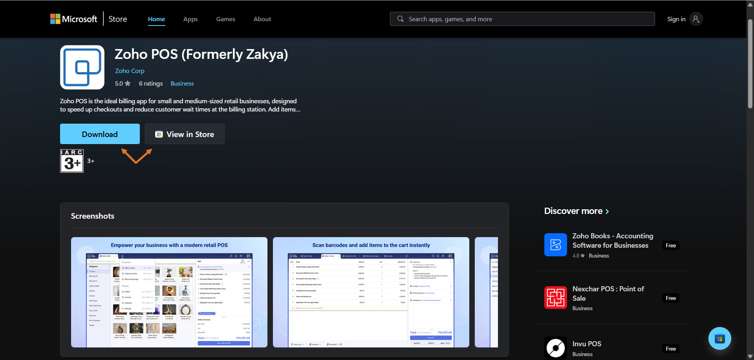Switch to the Apps tab
Image resolution: width=754 pixels, height=360 pixels.
point(190,19)
